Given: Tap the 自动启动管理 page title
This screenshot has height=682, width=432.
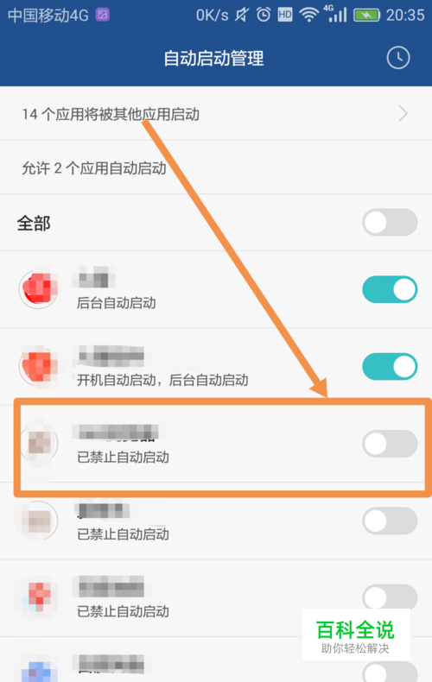Looking at the screenshot, I should click(213, 59).
